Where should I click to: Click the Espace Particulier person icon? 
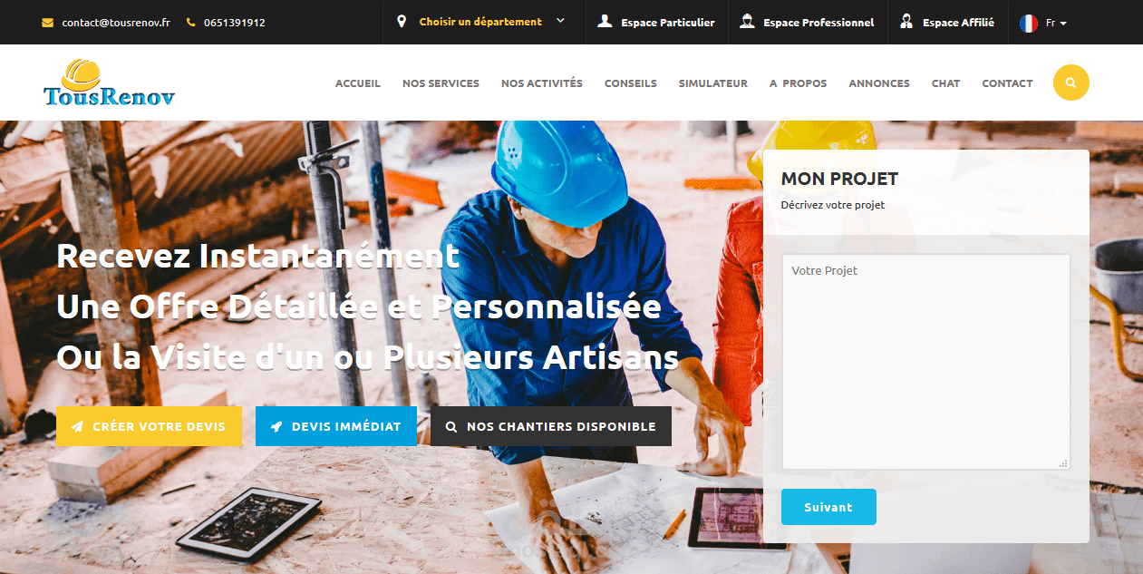click(x=605, y=22)
